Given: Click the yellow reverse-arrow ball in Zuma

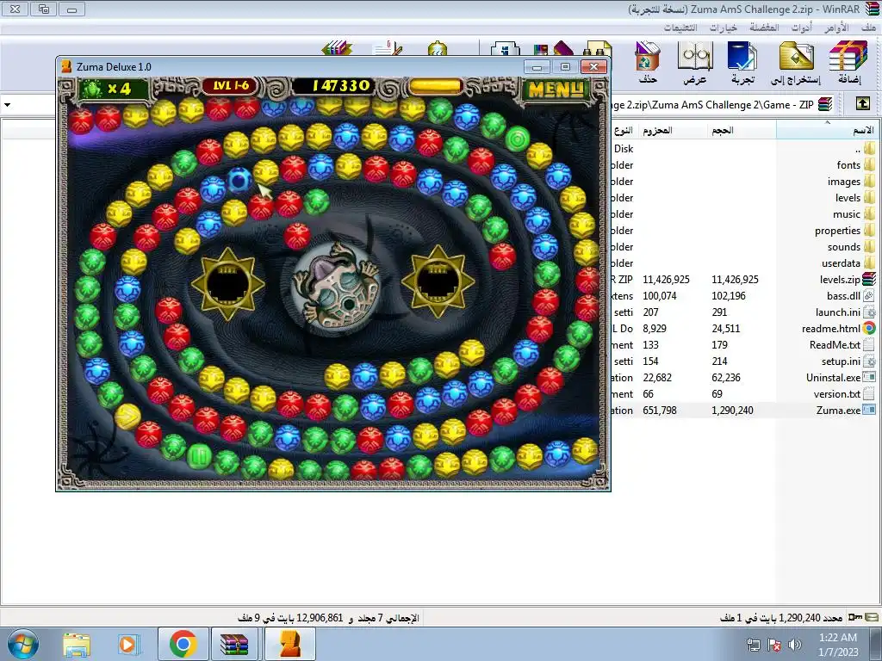Looking at the screenshot, I should (x=127, y=417).
